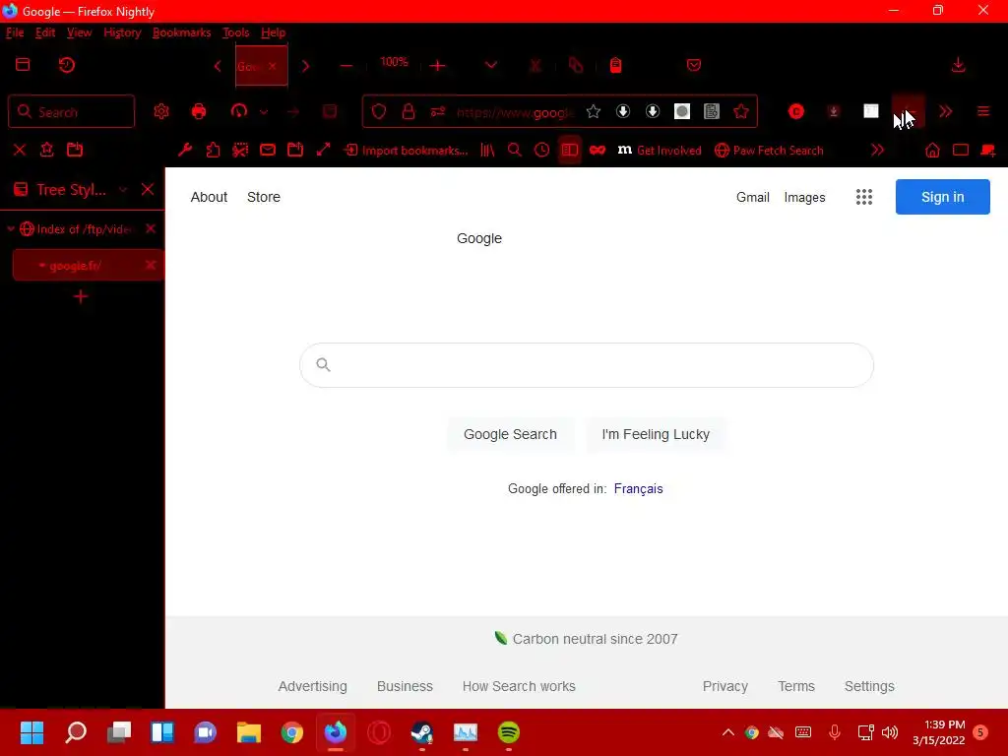Screen dimensions: 1008x756
Task: Click the fullscreen diagonal arrows icon
Action: (x=323, y=150)
